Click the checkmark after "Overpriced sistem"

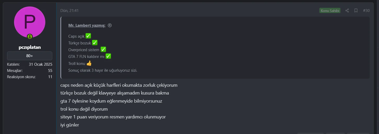[x=103, y=50]
